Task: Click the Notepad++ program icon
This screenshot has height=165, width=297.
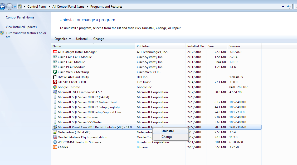Action: (x=55, y=132)
